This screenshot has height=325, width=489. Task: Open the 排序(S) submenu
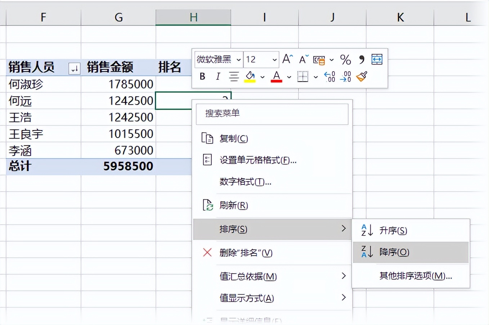[272, 229]
